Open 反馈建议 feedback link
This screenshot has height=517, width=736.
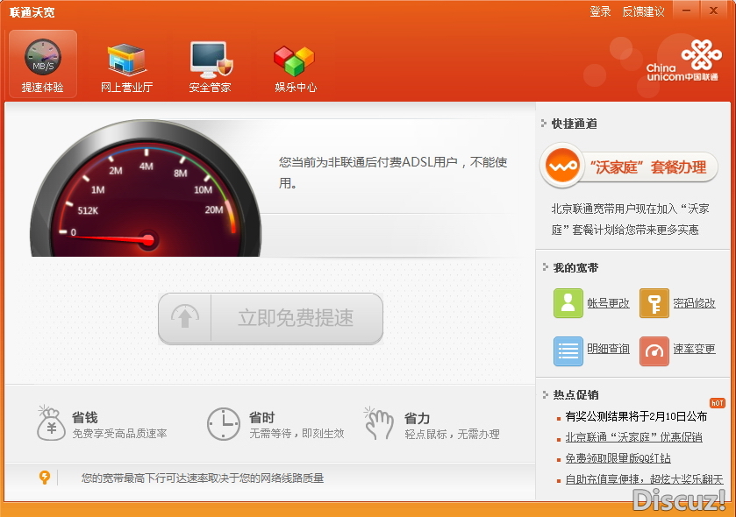click(643, 11)
